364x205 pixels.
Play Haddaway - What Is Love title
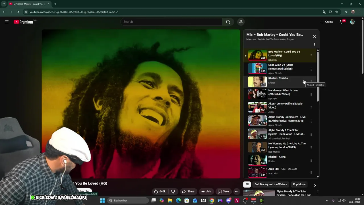tap(283, 92)
